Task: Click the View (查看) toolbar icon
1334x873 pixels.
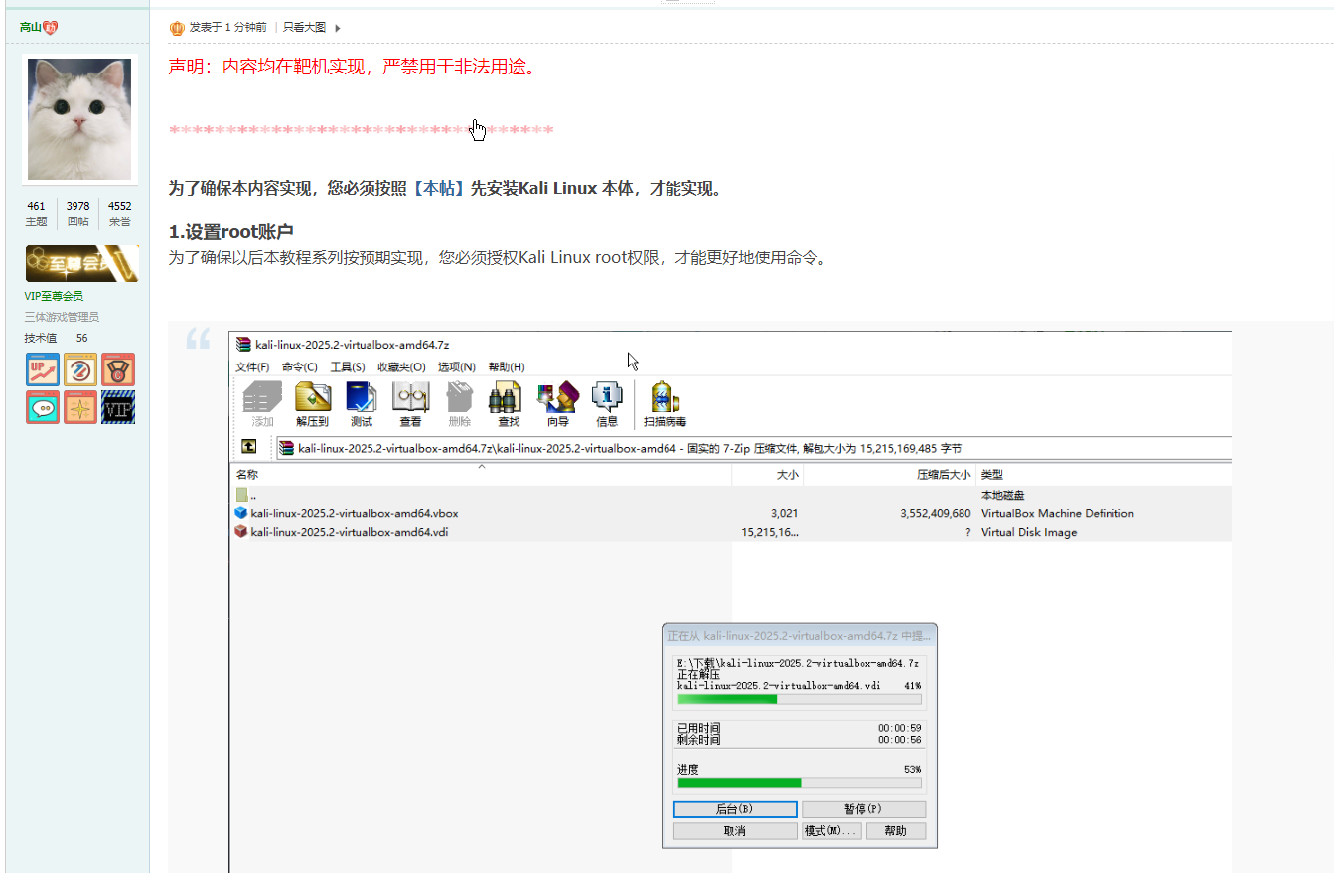Action: [x=410, y=396]
